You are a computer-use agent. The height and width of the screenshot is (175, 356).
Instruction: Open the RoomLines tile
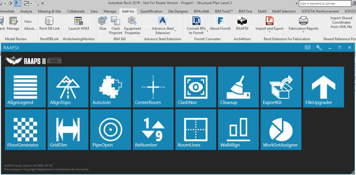(196, 130)
